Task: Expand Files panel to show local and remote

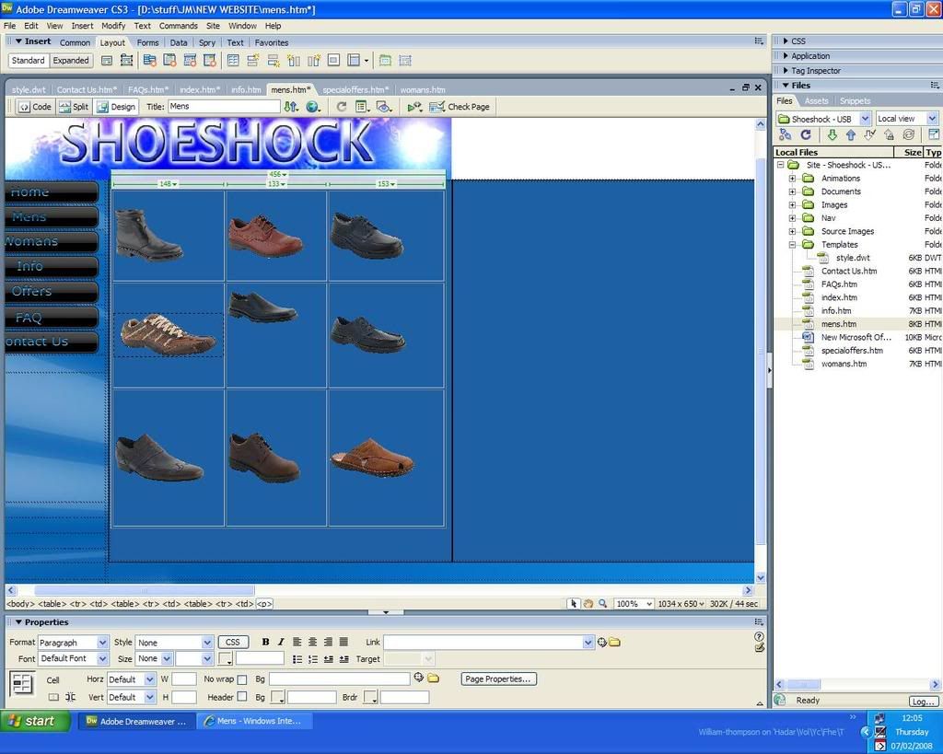Action: (x=934, y=134)
